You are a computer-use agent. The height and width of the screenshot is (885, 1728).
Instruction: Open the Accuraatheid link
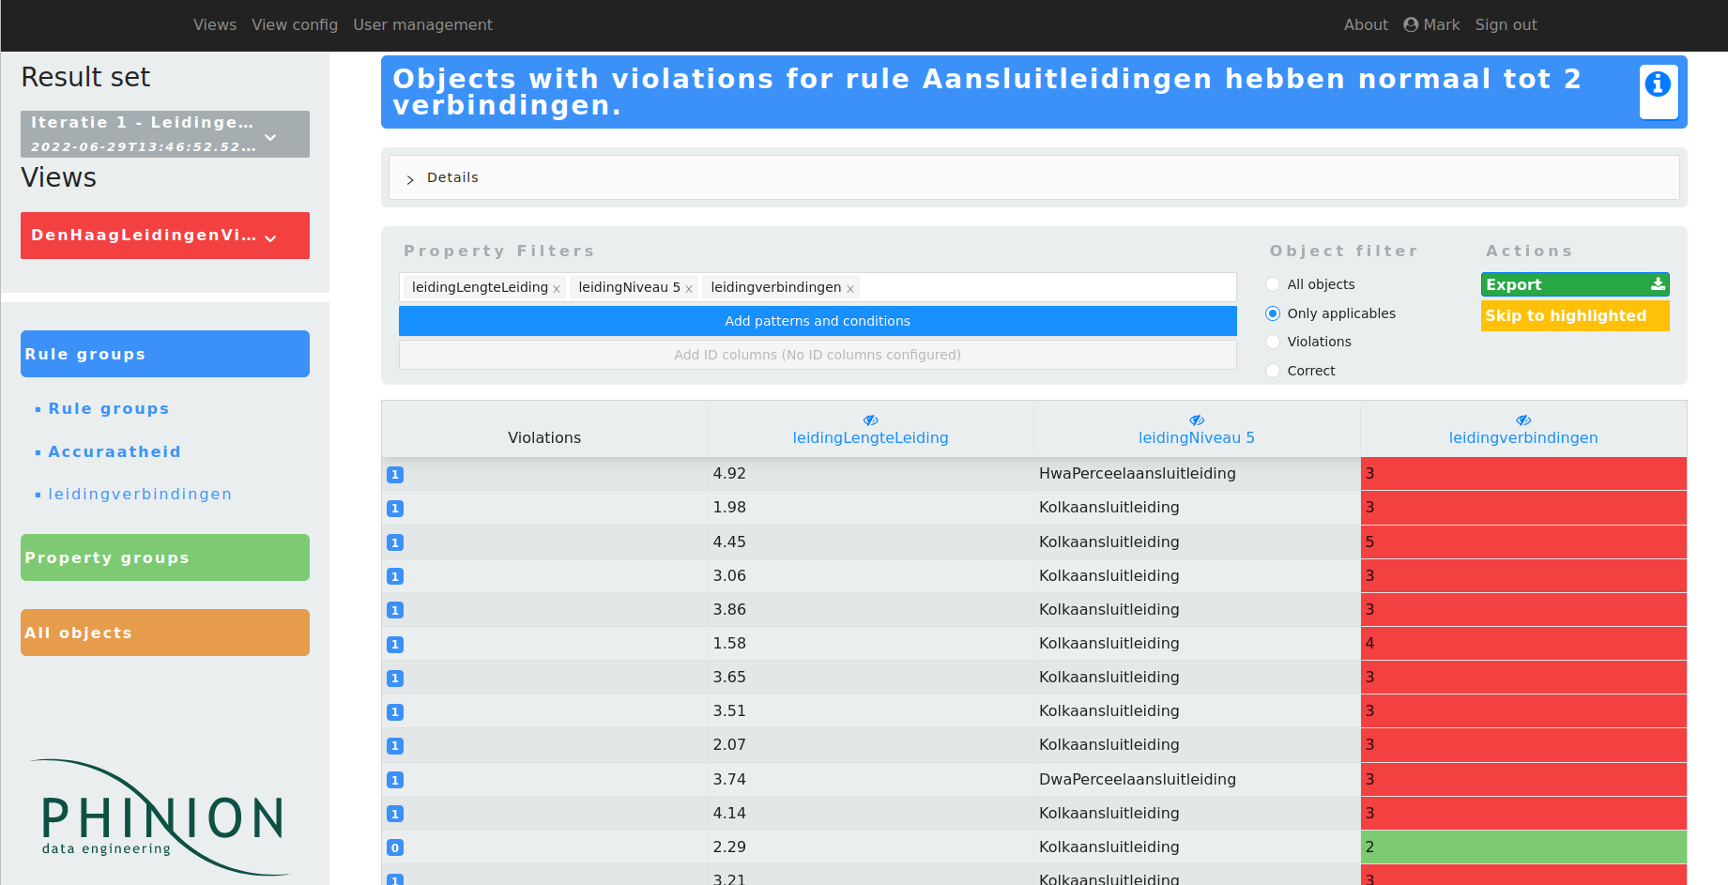[115, 451]
